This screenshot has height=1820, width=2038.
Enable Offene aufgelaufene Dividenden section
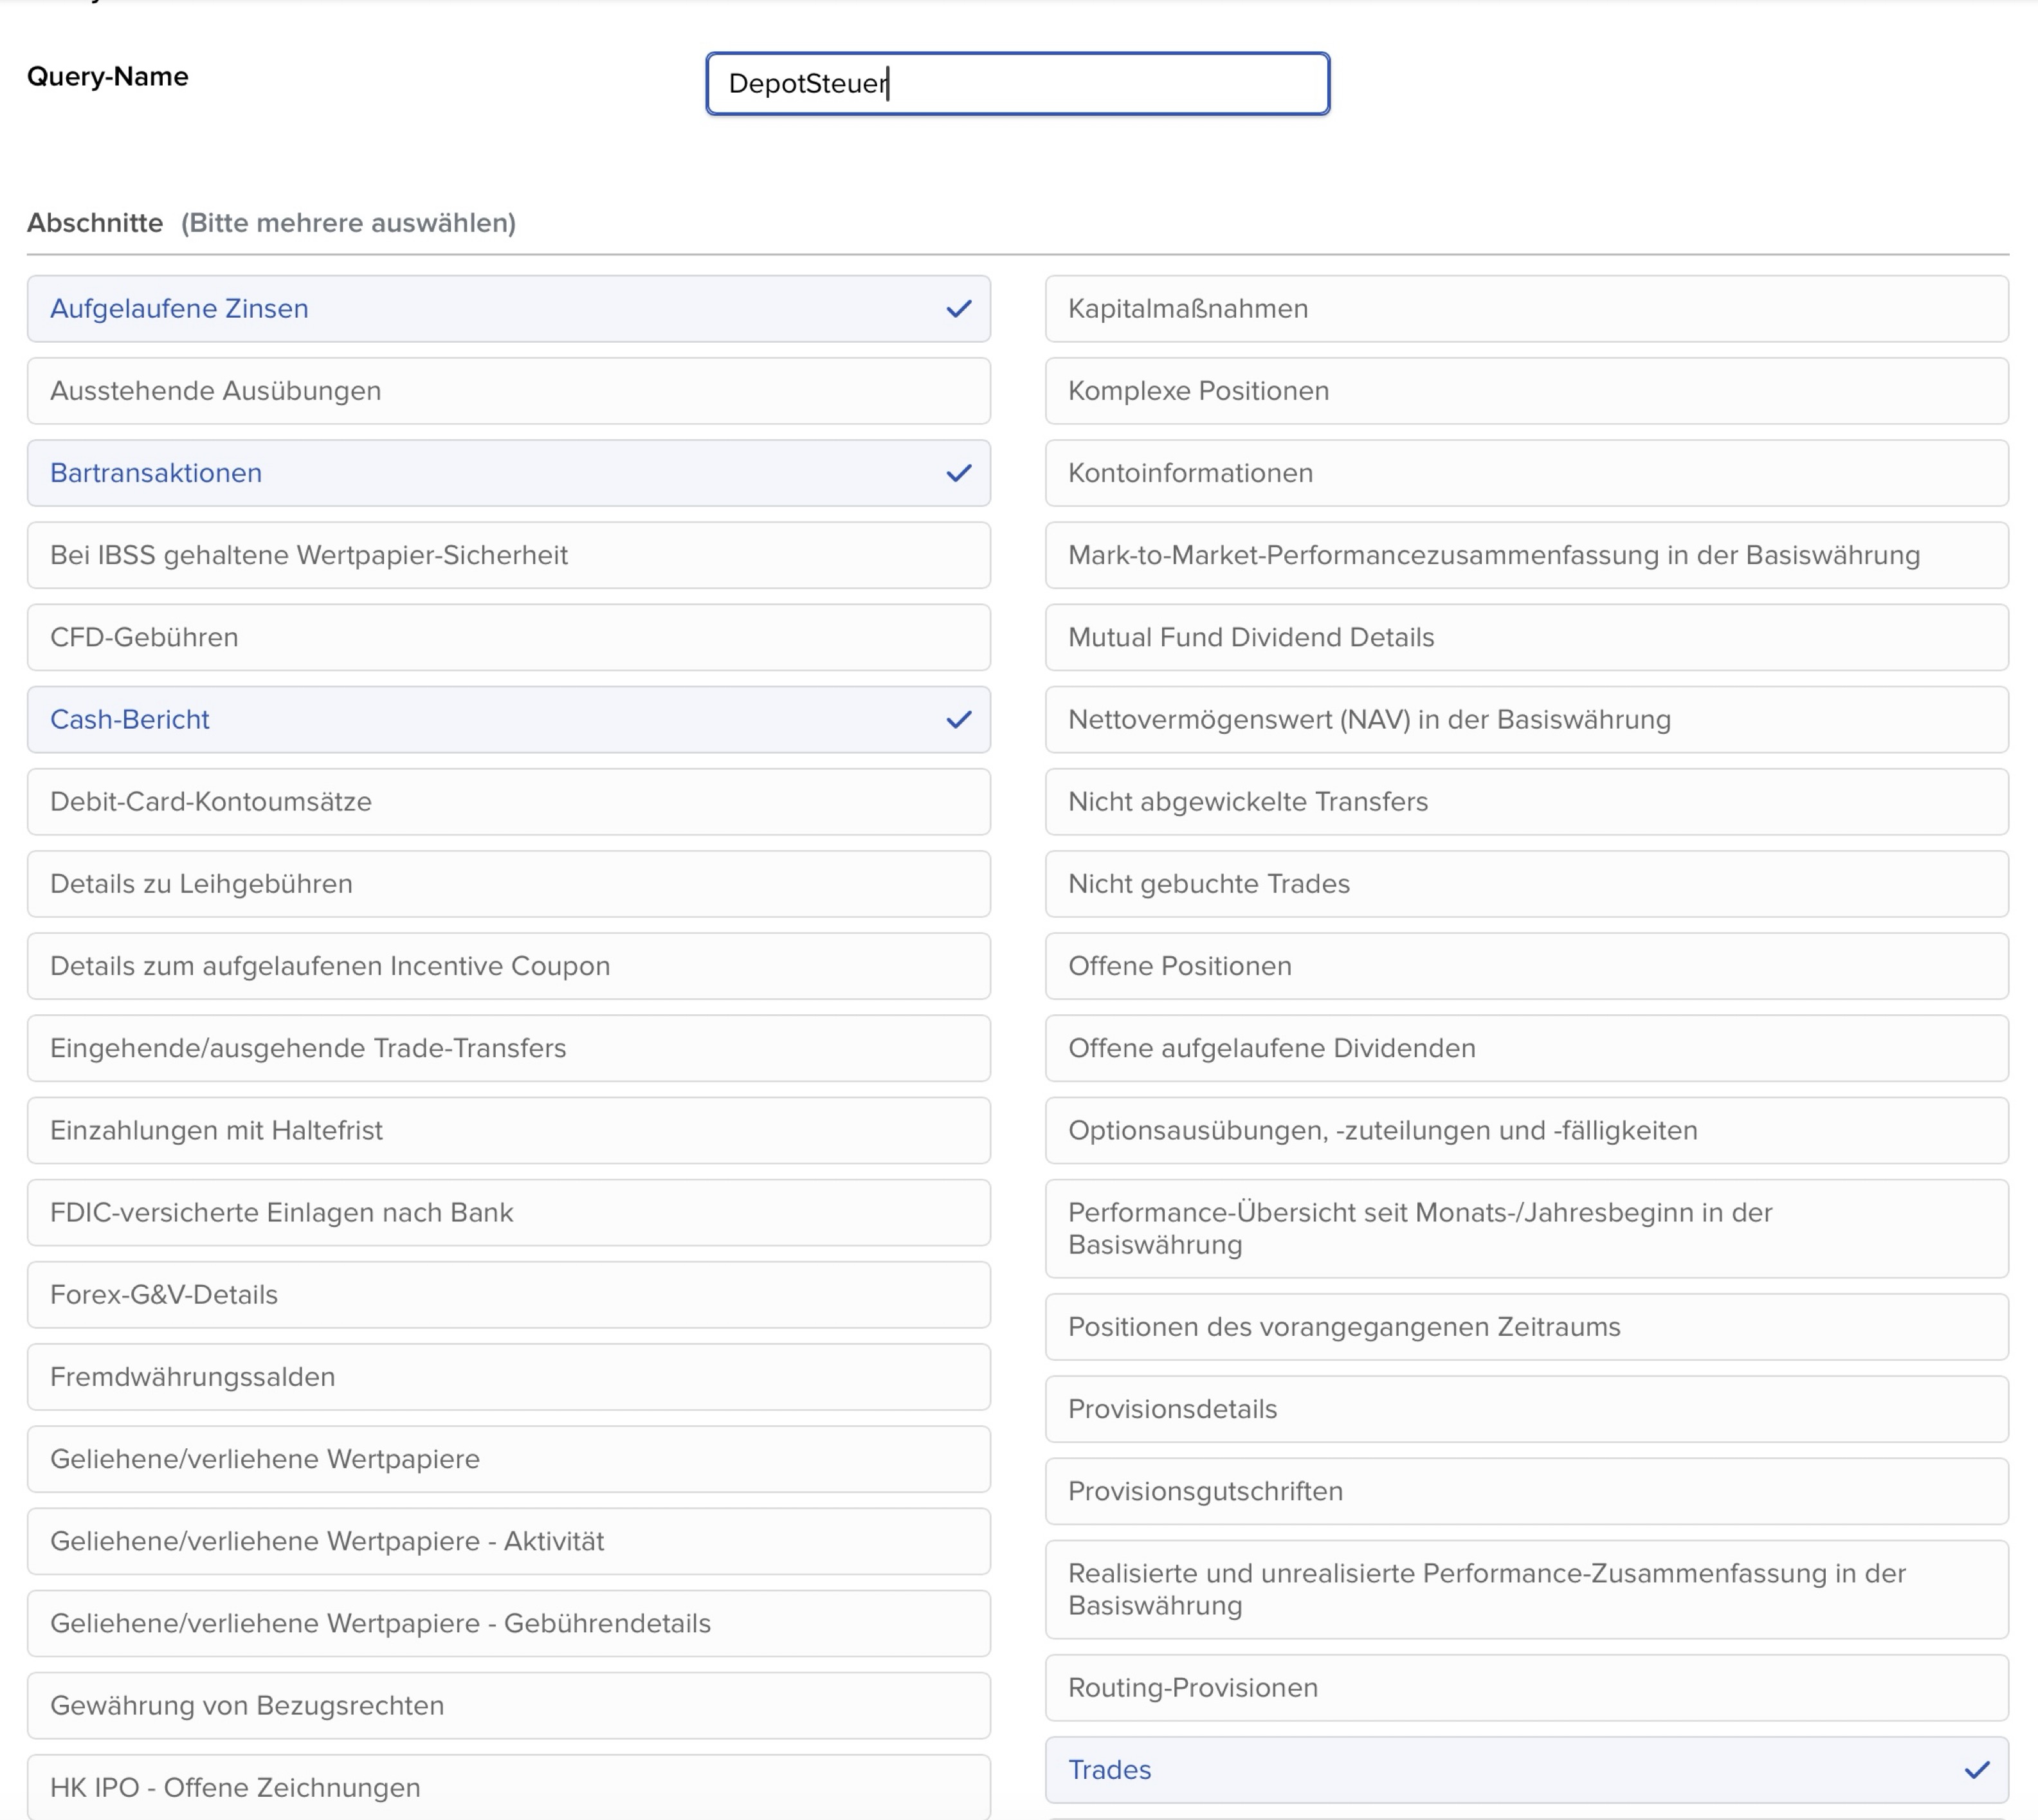[x=1526, y=1048]
